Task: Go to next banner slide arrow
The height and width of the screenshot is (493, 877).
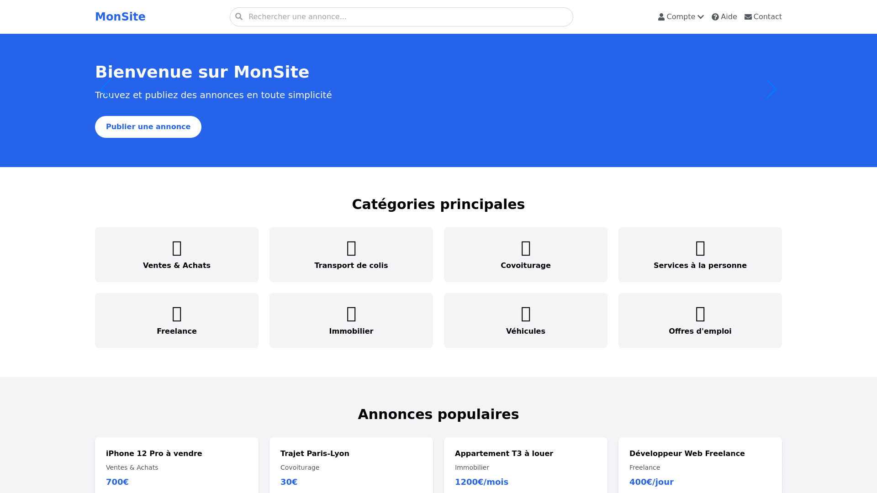Action: [771, 89]
